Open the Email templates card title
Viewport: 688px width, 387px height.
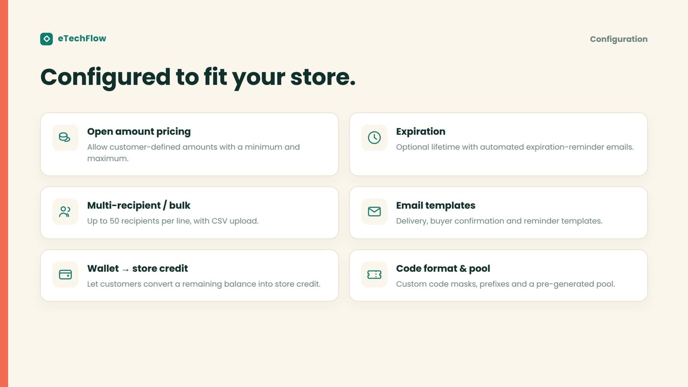tap(436, 206)
